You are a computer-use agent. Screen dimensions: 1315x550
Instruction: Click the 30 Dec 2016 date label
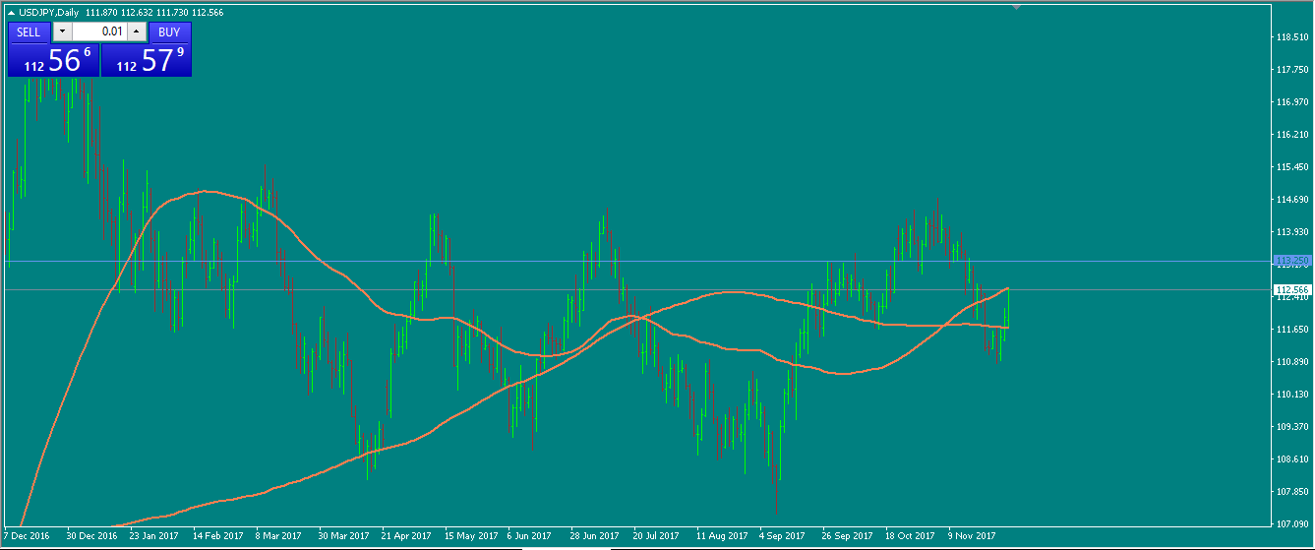91,536
